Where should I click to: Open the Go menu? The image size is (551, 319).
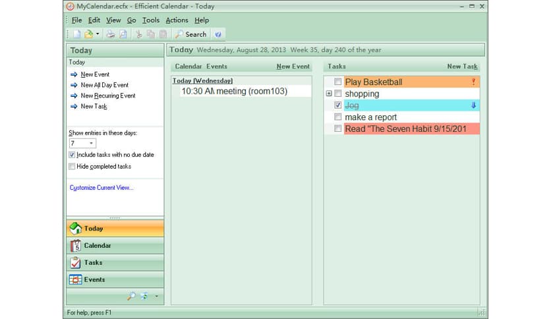(x=131, y=20)
